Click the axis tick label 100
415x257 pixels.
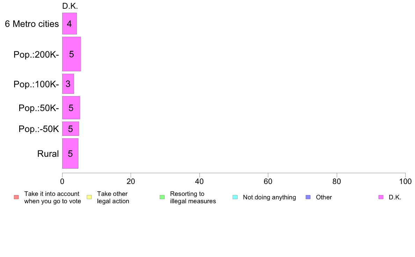coord(405,181)
